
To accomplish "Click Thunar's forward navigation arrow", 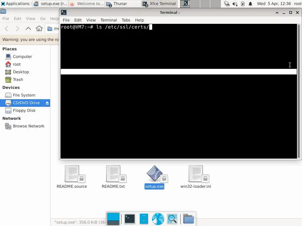I will point(17,29).
